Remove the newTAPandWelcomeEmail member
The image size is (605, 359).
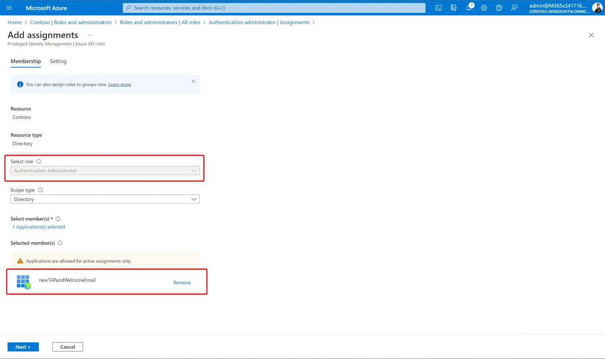tap(182, 282)
